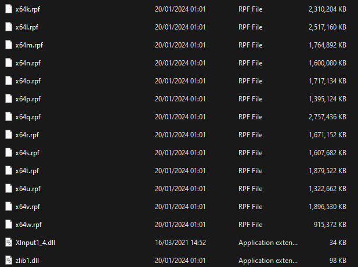
Task: Click the x64v.rpf file name
Action: pyautogui.click(x=28, y=207)
